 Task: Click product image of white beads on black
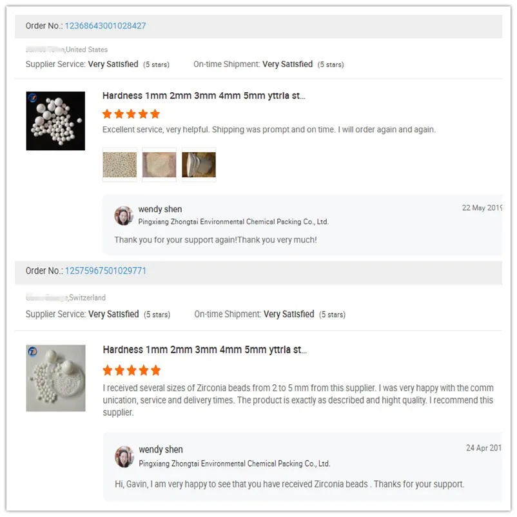point(55,121)
